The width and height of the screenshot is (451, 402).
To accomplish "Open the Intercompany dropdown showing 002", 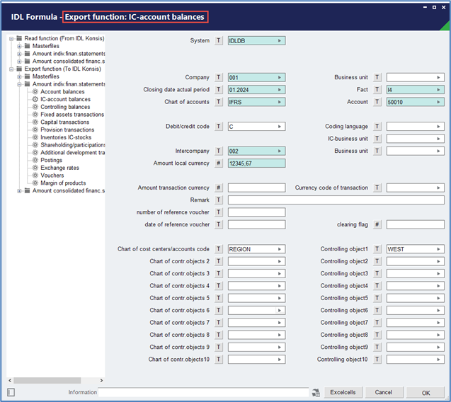I will click(x=279, y=151).
